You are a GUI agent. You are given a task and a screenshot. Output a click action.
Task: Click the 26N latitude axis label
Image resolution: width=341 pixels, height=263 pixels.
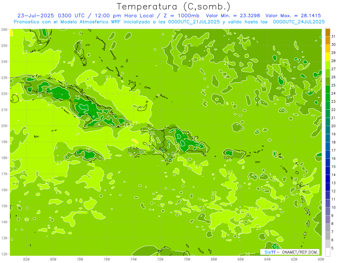(4, 30)
